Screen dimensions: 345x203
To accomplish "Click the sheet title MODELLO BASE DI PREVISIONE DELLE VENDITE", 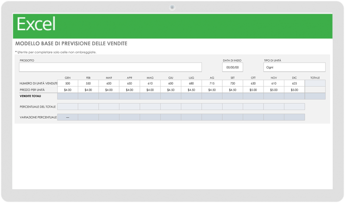I will (71, 43).
